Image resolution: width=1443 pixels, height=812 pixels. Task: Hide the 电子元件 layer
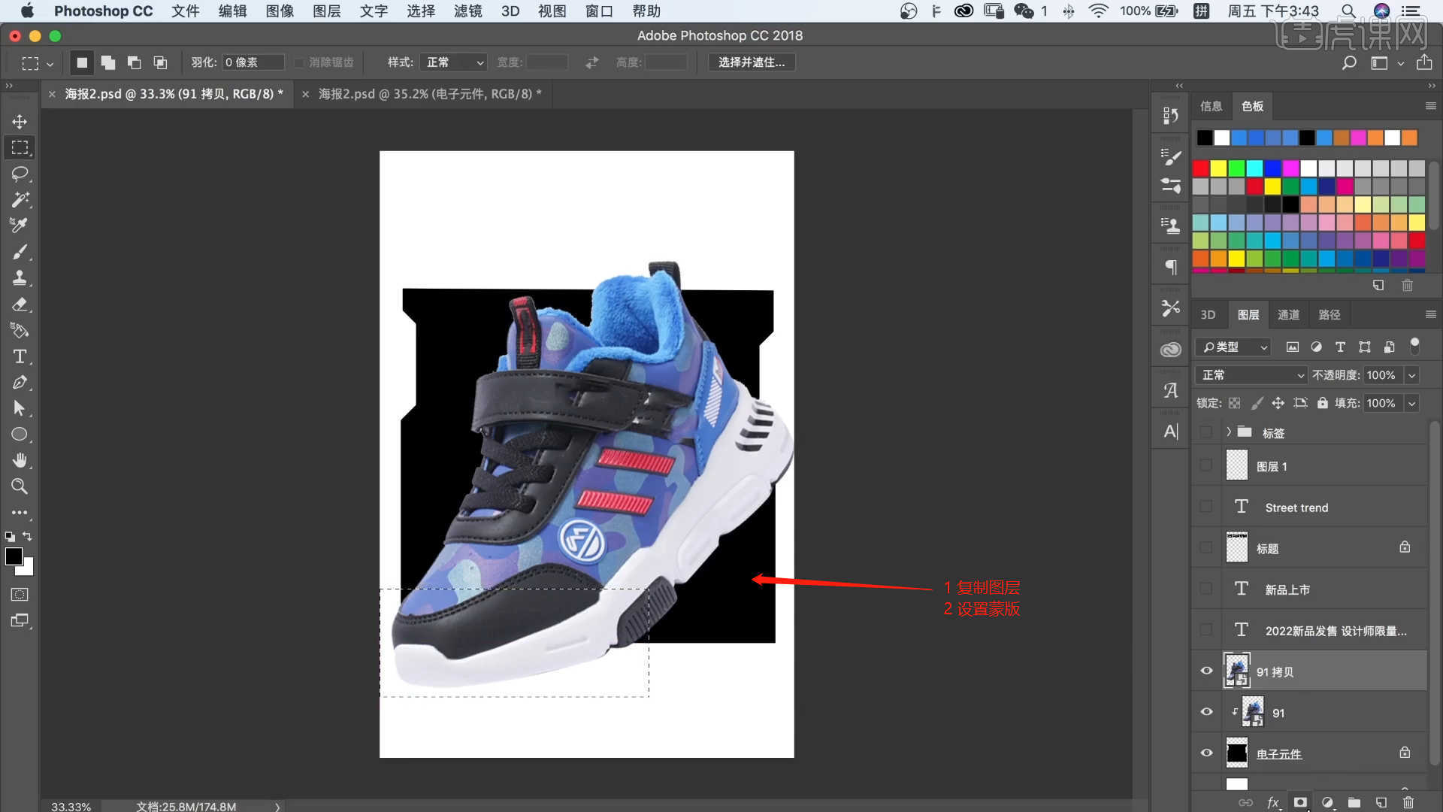[x=1207, y=753]
